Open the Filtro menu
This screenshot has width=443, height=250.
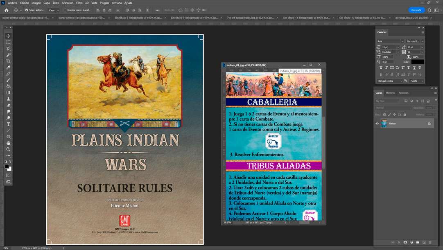point(79,3)
